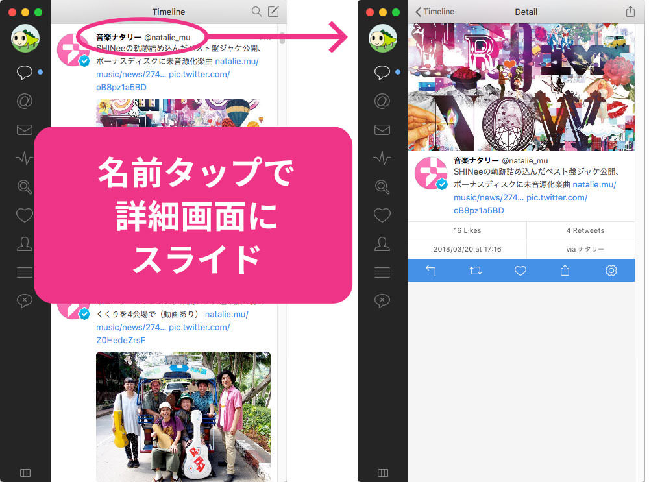Open Search magnifier in Timeline window sidebar

[x=25, y=187]
